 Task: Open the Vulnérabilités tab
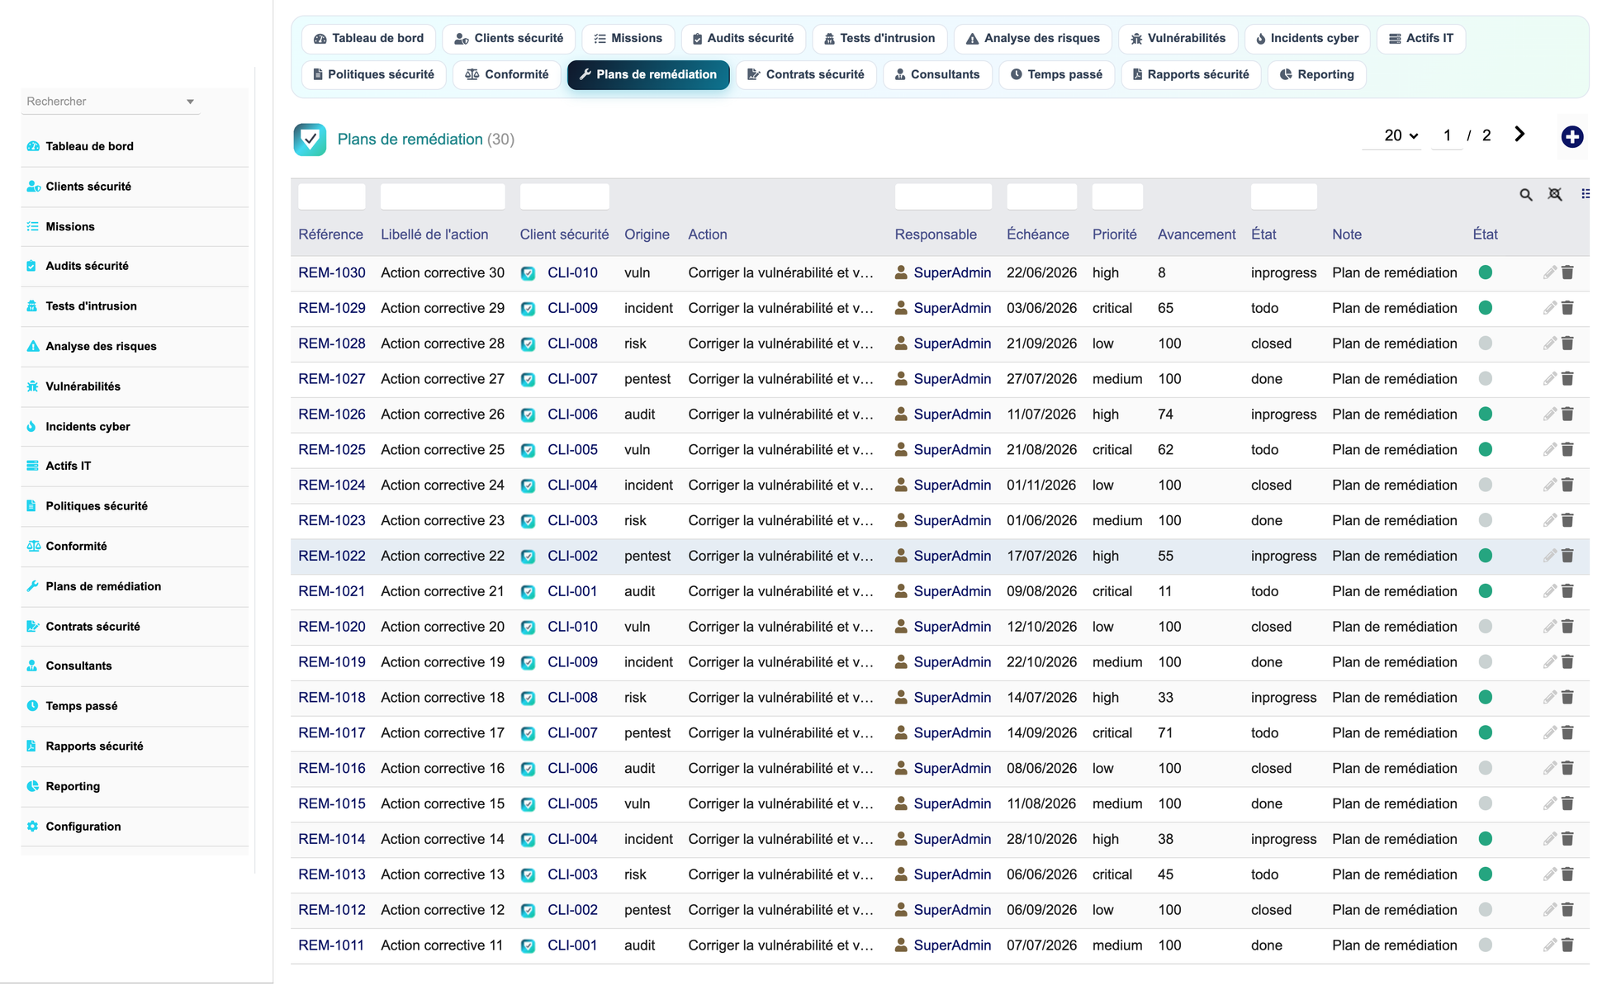(1178, 39)
